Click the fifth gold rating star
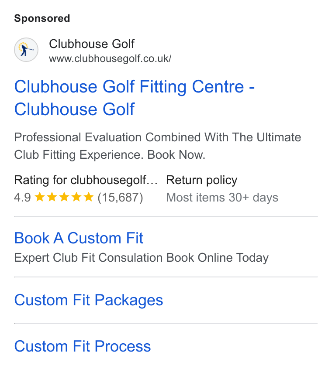The image size is (332, 369). [x=89, y=197]
